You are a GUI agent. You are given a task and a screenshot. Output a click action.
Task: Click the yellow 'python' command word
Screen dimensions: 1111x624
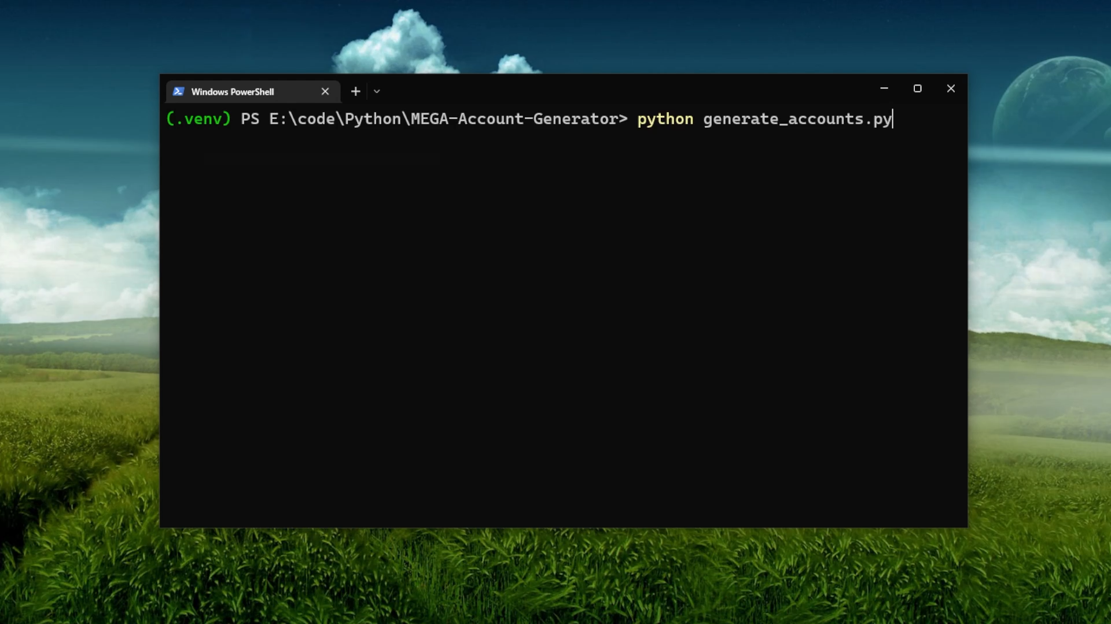pyautogui.click(x=665, y=119)
